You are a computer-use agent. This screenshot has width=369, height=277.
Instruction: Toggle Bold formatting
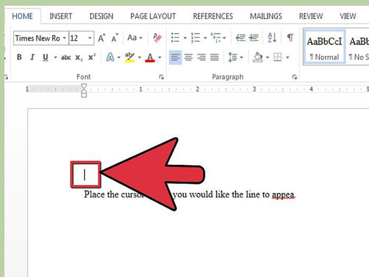coord(19,57)
